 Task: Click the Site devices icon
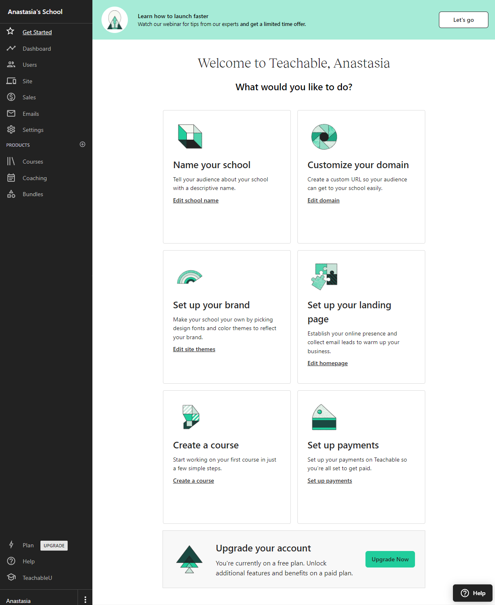pos(11,81)
